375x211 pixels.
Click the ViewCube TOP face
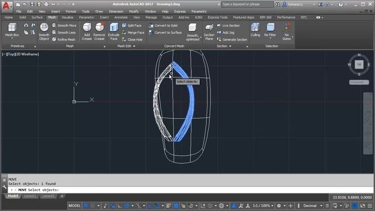pyautogui.click(x=359, y=64)
